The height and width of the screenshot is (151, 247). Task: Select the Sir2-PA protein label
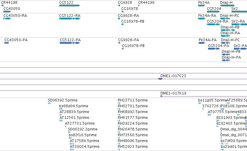pos(240,46)
